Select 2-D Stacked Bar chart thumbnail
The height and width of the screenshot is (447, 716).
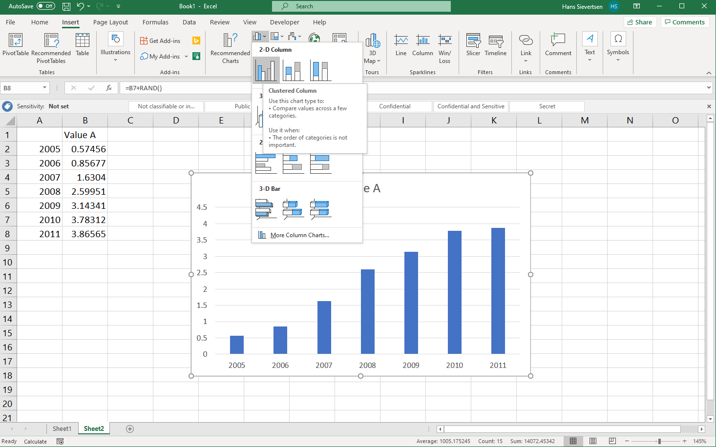pos(293,163)
